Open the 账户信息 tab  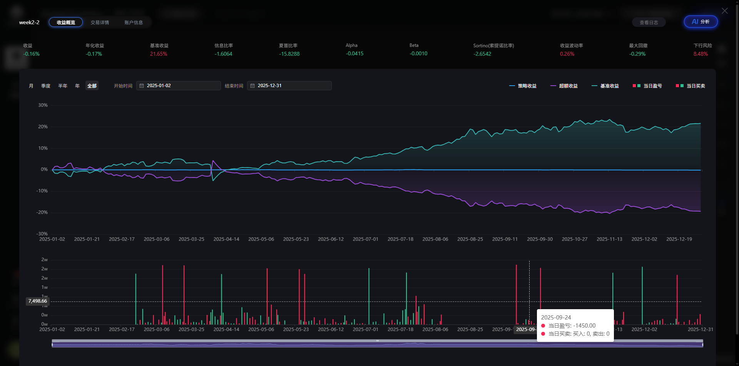point(134,22)
